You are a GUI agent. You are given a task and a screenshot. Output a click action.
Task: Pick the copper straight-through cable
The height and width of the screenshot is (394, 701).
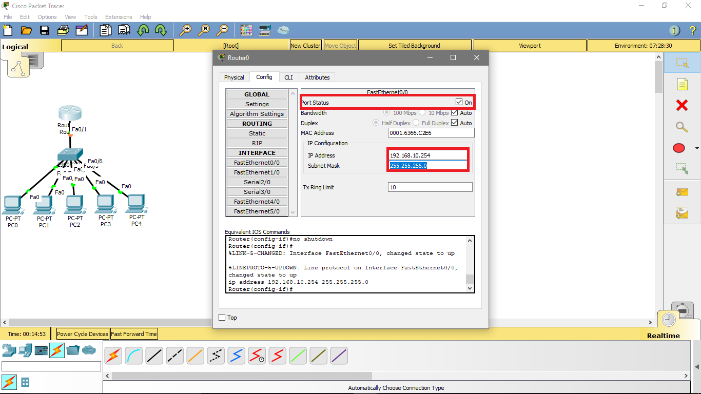pyautogui.click(x=154, y=356)
